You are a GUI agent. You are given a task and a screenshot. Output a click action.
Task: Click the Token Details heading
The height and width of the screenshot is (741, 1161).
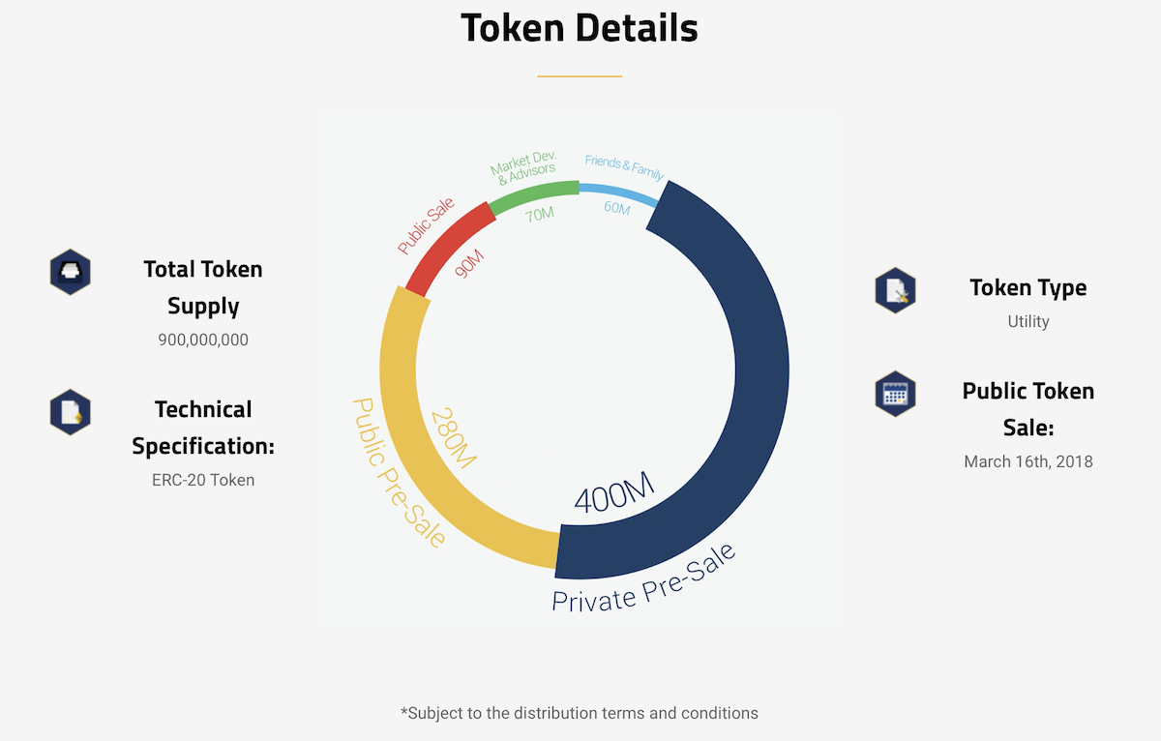point(580,28)
